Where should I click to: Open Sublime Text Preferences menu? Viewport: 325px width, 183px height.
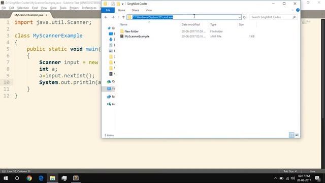coord(89,8)
